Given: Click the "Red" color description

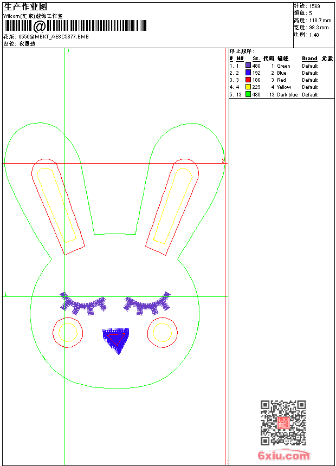Looking at the screenshot, I should coord(281,80).
